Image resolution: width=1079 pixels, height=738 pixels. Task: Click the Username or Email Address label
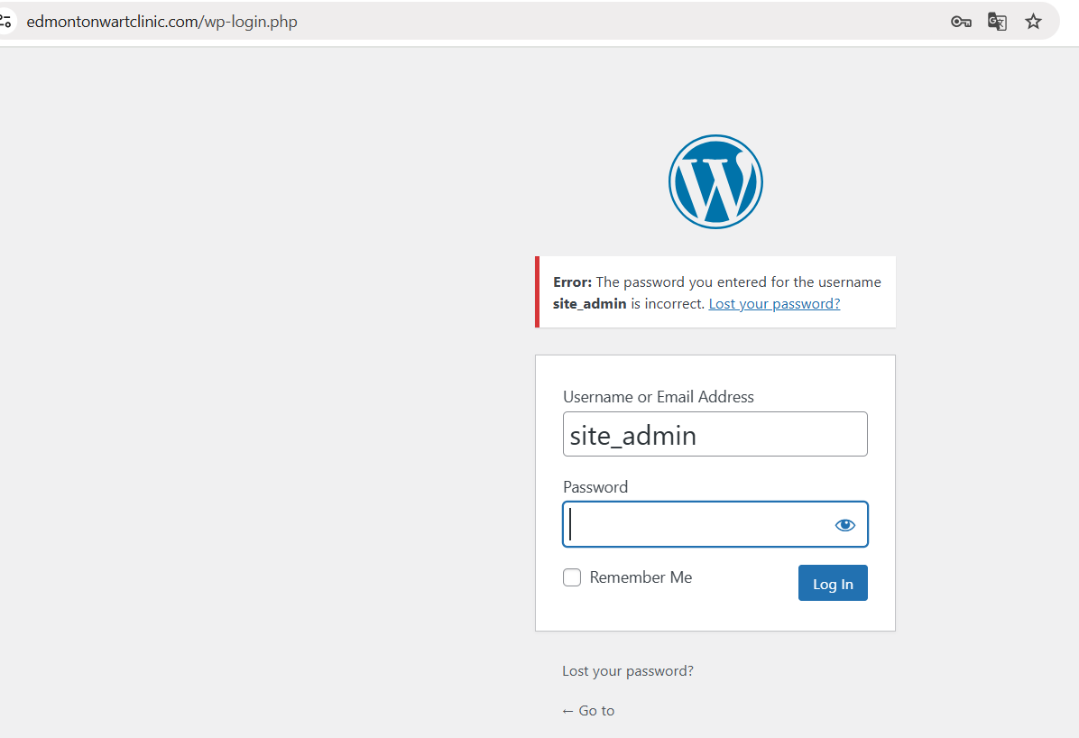point(659,397)
